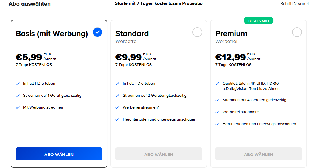
Task: Click the 'Schritt 2 von 4' step indicator
Action: point(294,4)
